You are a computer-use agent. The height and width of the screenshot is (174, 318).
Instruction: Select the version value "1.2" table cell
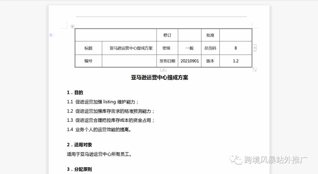[236, 61]
